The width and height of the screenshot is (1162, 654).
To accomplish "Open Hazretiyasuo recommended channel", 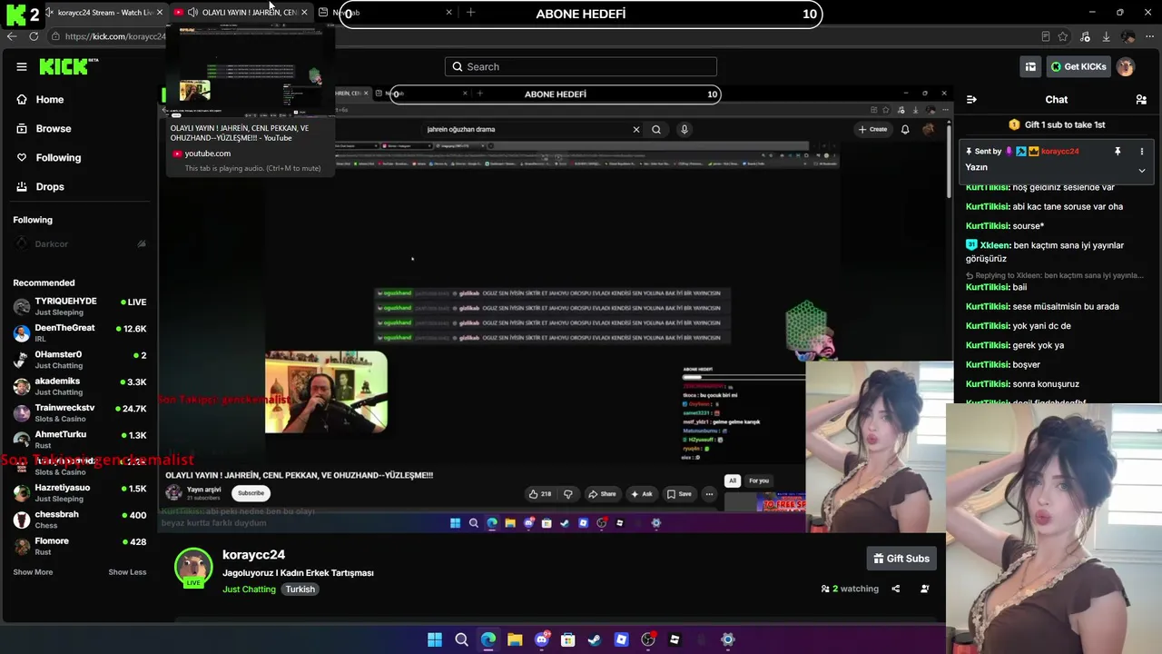I will pyautogui.click(x=80, y=493).
